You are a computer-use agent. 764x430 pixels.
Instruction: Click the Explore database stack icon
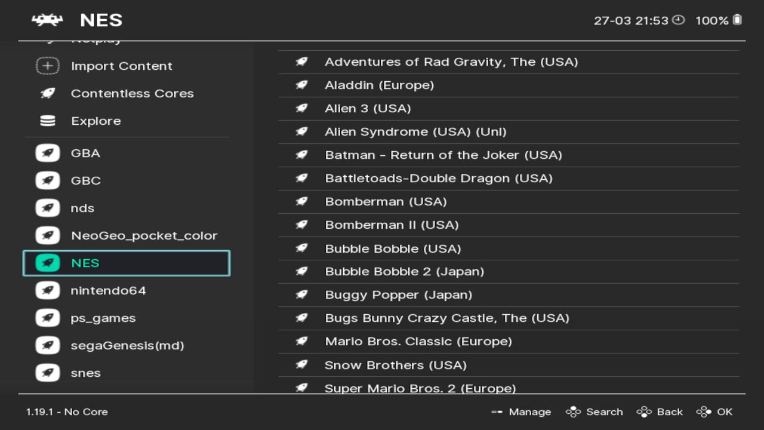(48, 121)
